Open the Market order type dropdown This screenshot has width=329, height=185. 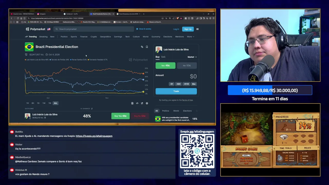(192, 57)
